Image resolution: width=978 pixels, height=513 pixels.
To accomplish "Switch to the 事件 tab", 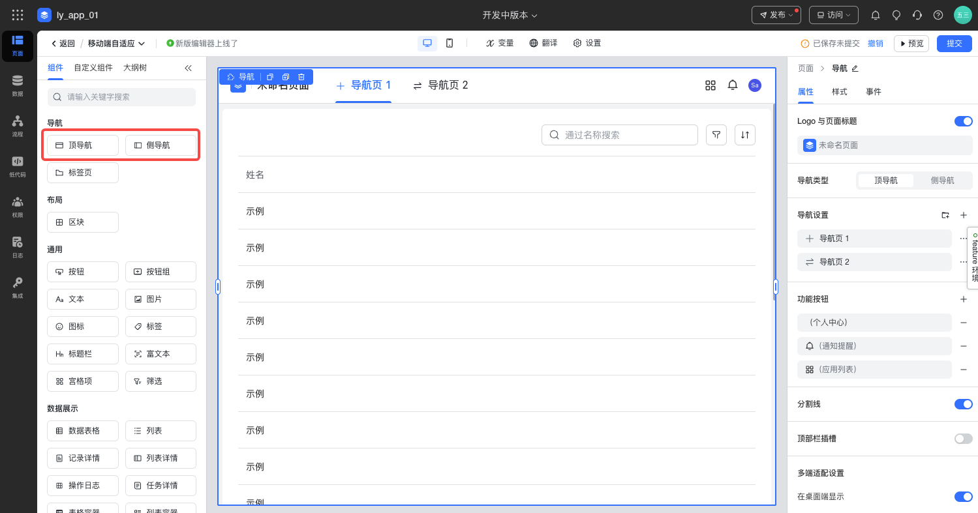I will tap(874, 92).
